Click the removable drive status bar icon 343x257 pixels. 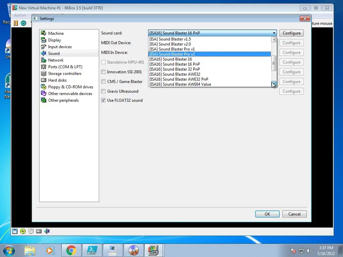[x=31, y=231]
